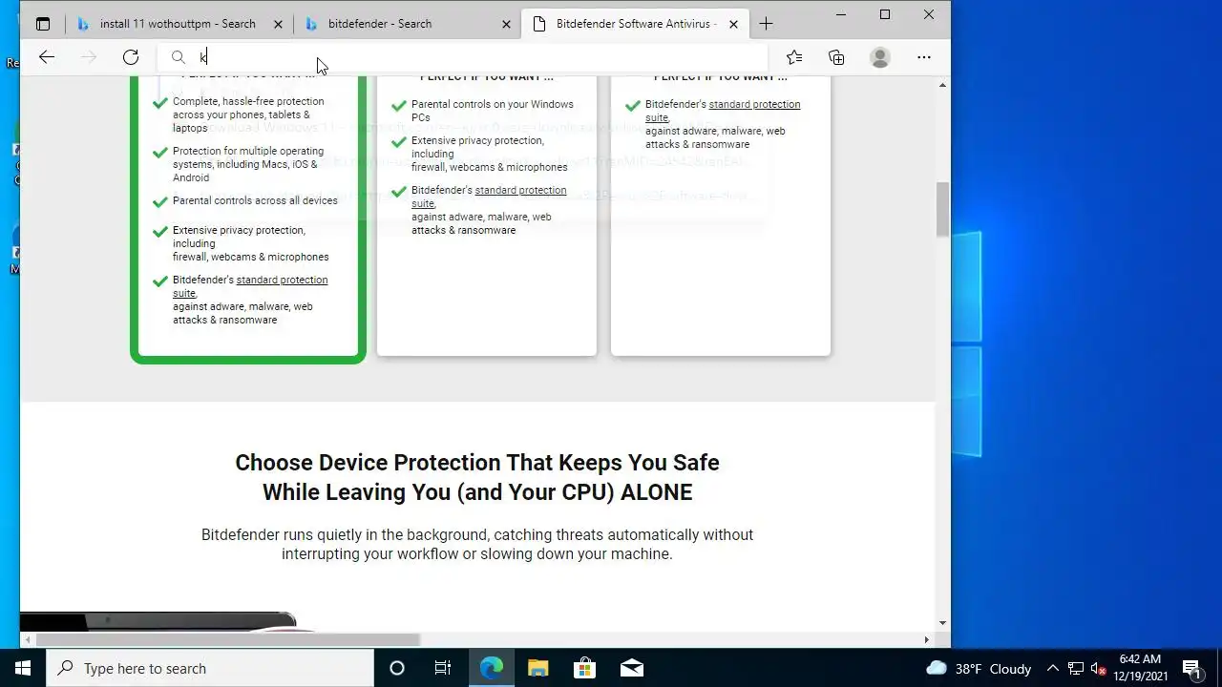Open 'standard protection suite' link in right card
The image size is (1222, 687).
(x=723, y=111)
